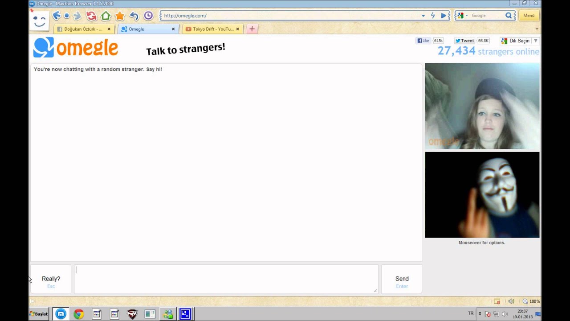Click the 615k like count
The height and width of the screenshot is (321, 570).
pyautogui.click(x=438, y=41)
